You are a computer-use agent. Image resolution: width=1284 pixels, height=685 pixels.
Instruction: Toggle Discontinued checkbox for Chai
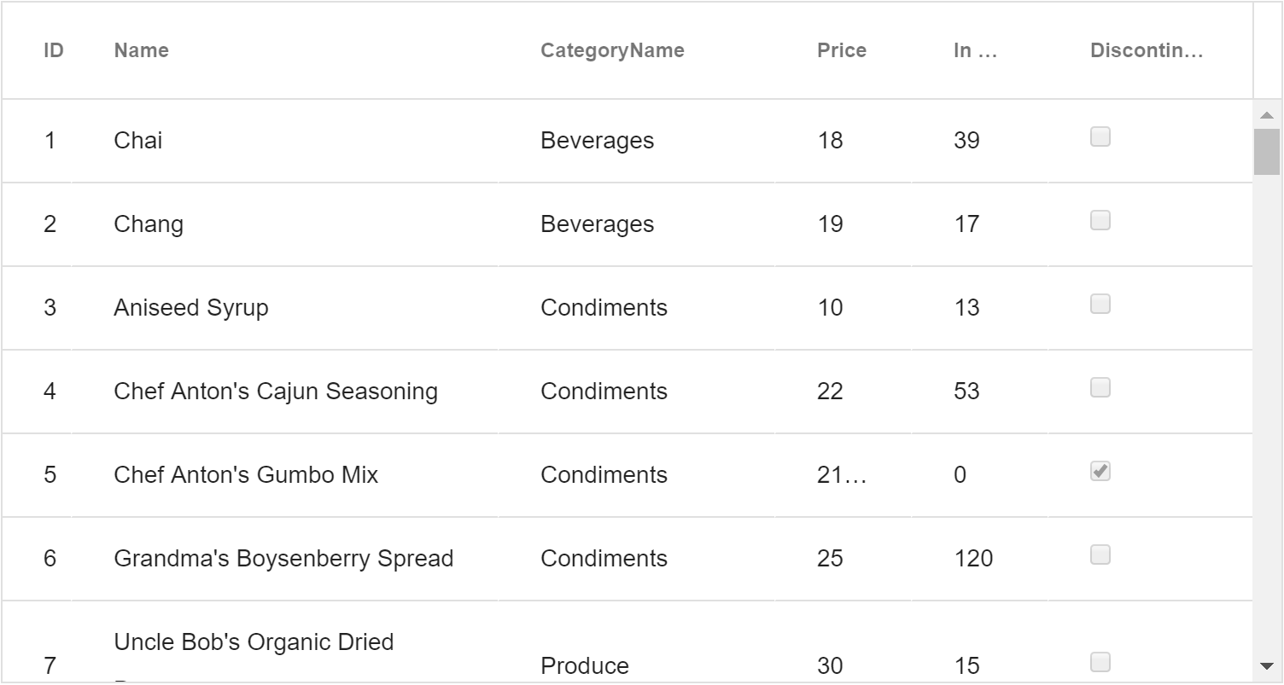[1100, 136]
